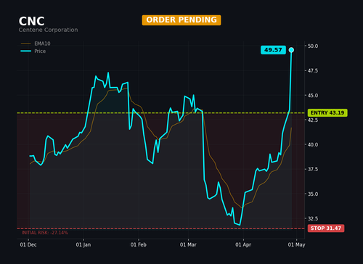The image size is (363, 264).
Task: Click the 49.57 current price label
Action: [x=273, y=50]
